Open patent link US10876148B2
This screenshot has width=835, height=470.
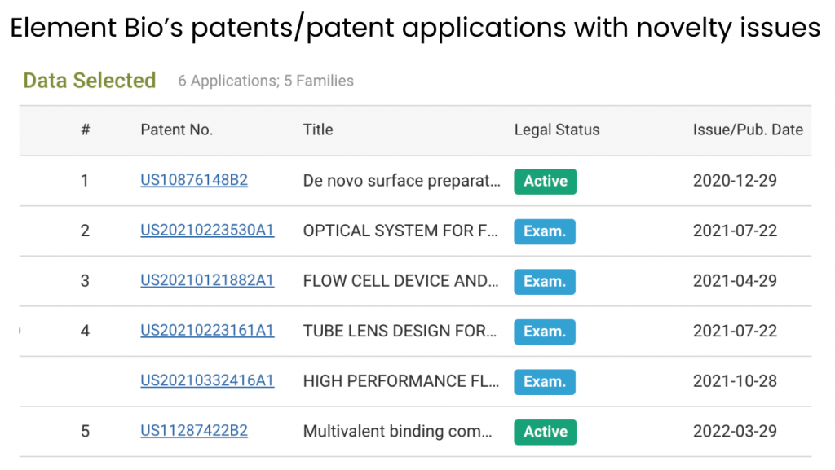(194, 180)
